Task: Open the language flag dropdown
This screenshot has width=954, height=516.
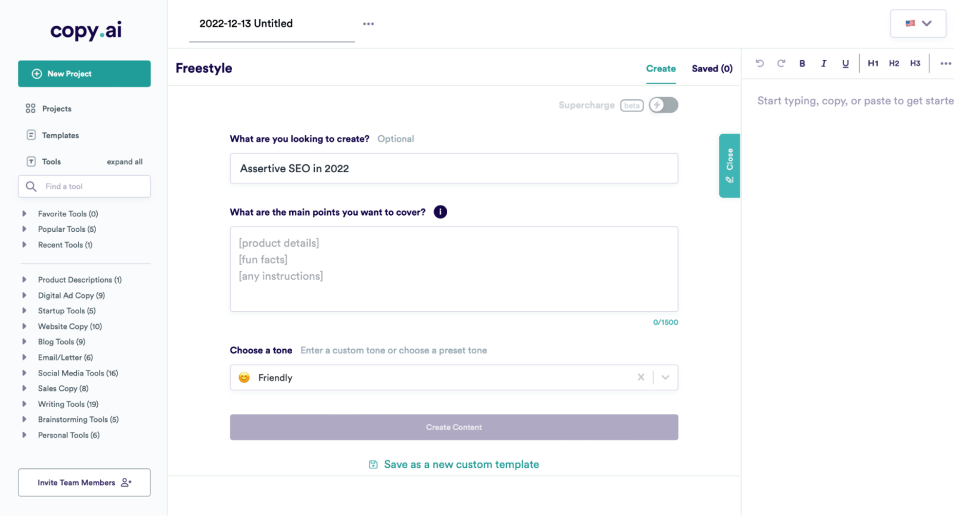Action: 918,23
